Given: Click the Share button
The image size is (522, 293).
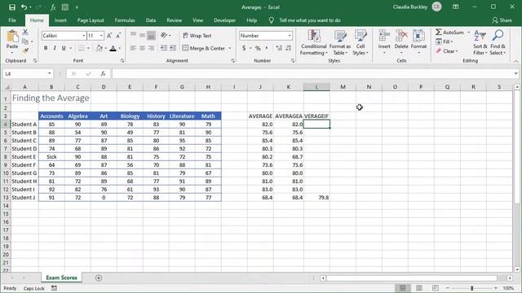Looking at the screenshot, I should click(x=502, y=20).
